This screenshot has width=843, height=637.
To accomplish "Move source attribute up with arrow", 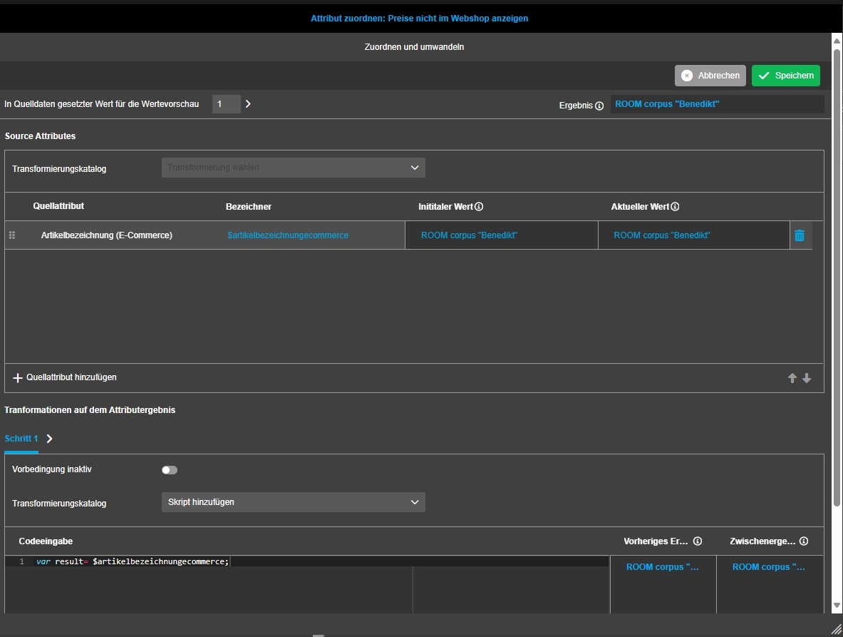I will (792, 378).
